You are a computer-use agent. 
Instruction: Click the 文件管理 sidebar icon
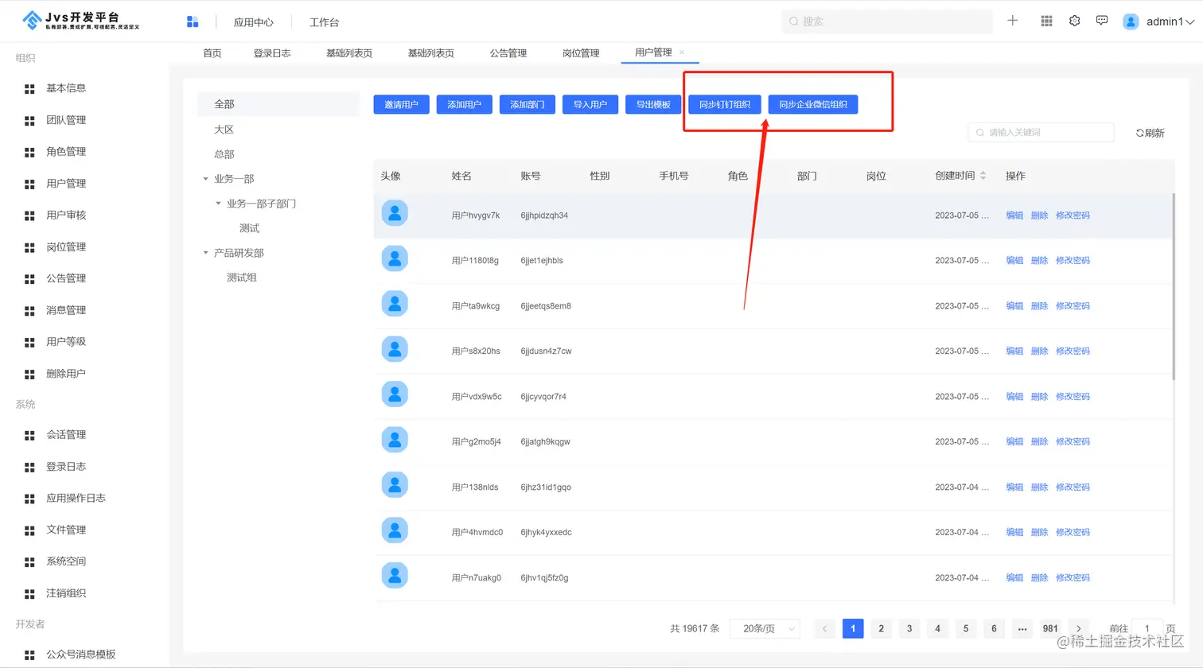(29, 530)
